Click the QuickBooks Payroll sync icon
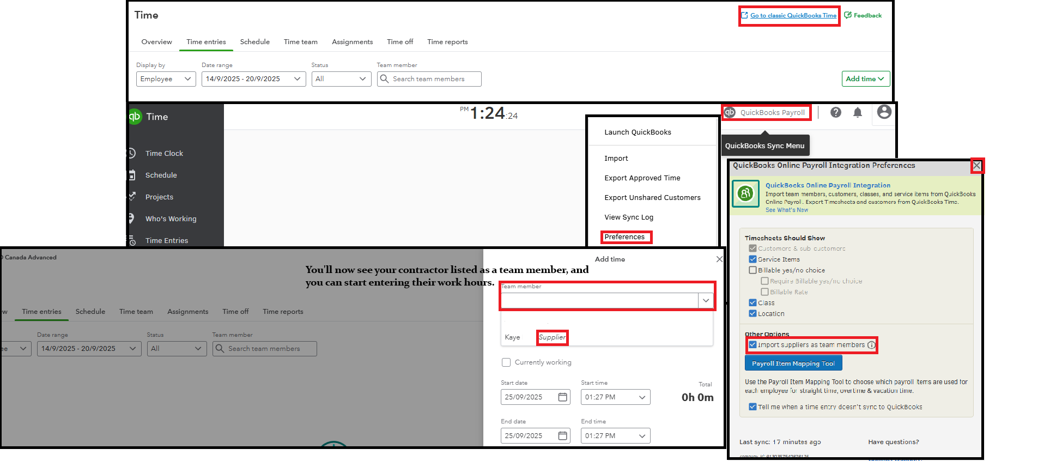Image resolution: width=1044 pixels, height=461 pixels. coord(730,112)
